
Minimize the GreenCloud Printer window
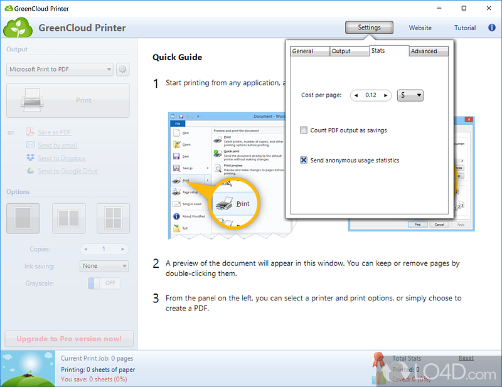tap(439, 8)
